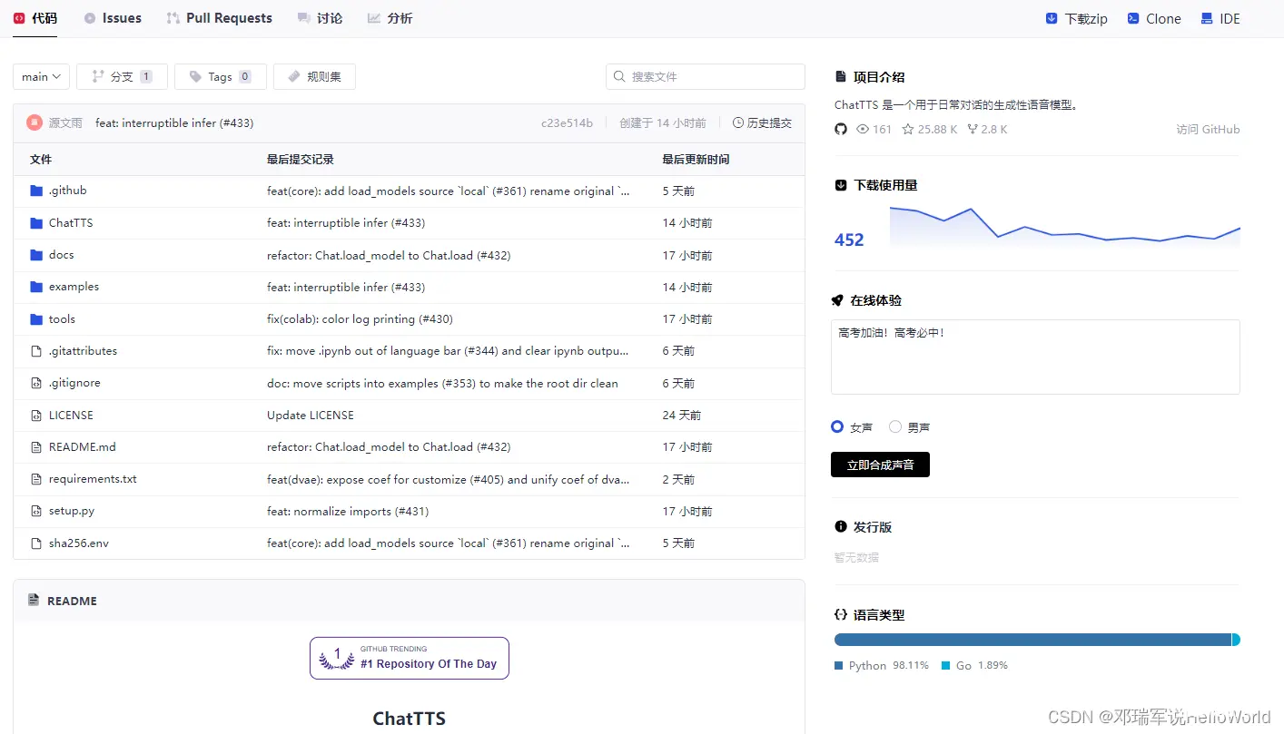Click the 历史提交 clock icon
Image resolution: width=1284 pixels, height=734 pixels.
[x=738, y=123]
